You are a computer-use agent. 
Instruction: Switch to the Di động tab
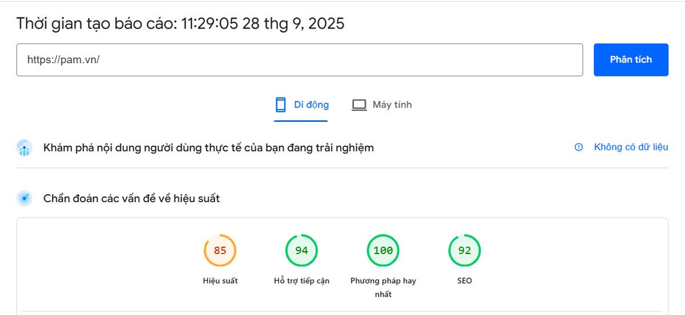(311, 105)
